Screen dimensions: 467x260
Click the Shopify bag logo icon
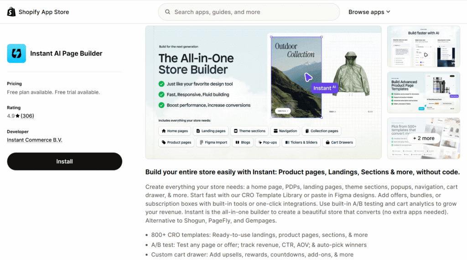[x=11, y=12]
